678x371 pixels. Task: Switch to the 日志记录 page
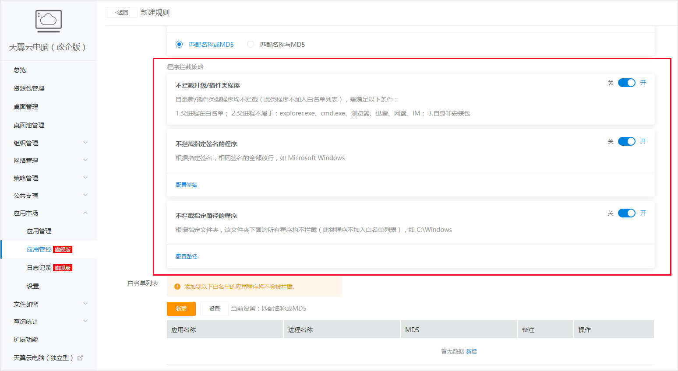[39, 267]
